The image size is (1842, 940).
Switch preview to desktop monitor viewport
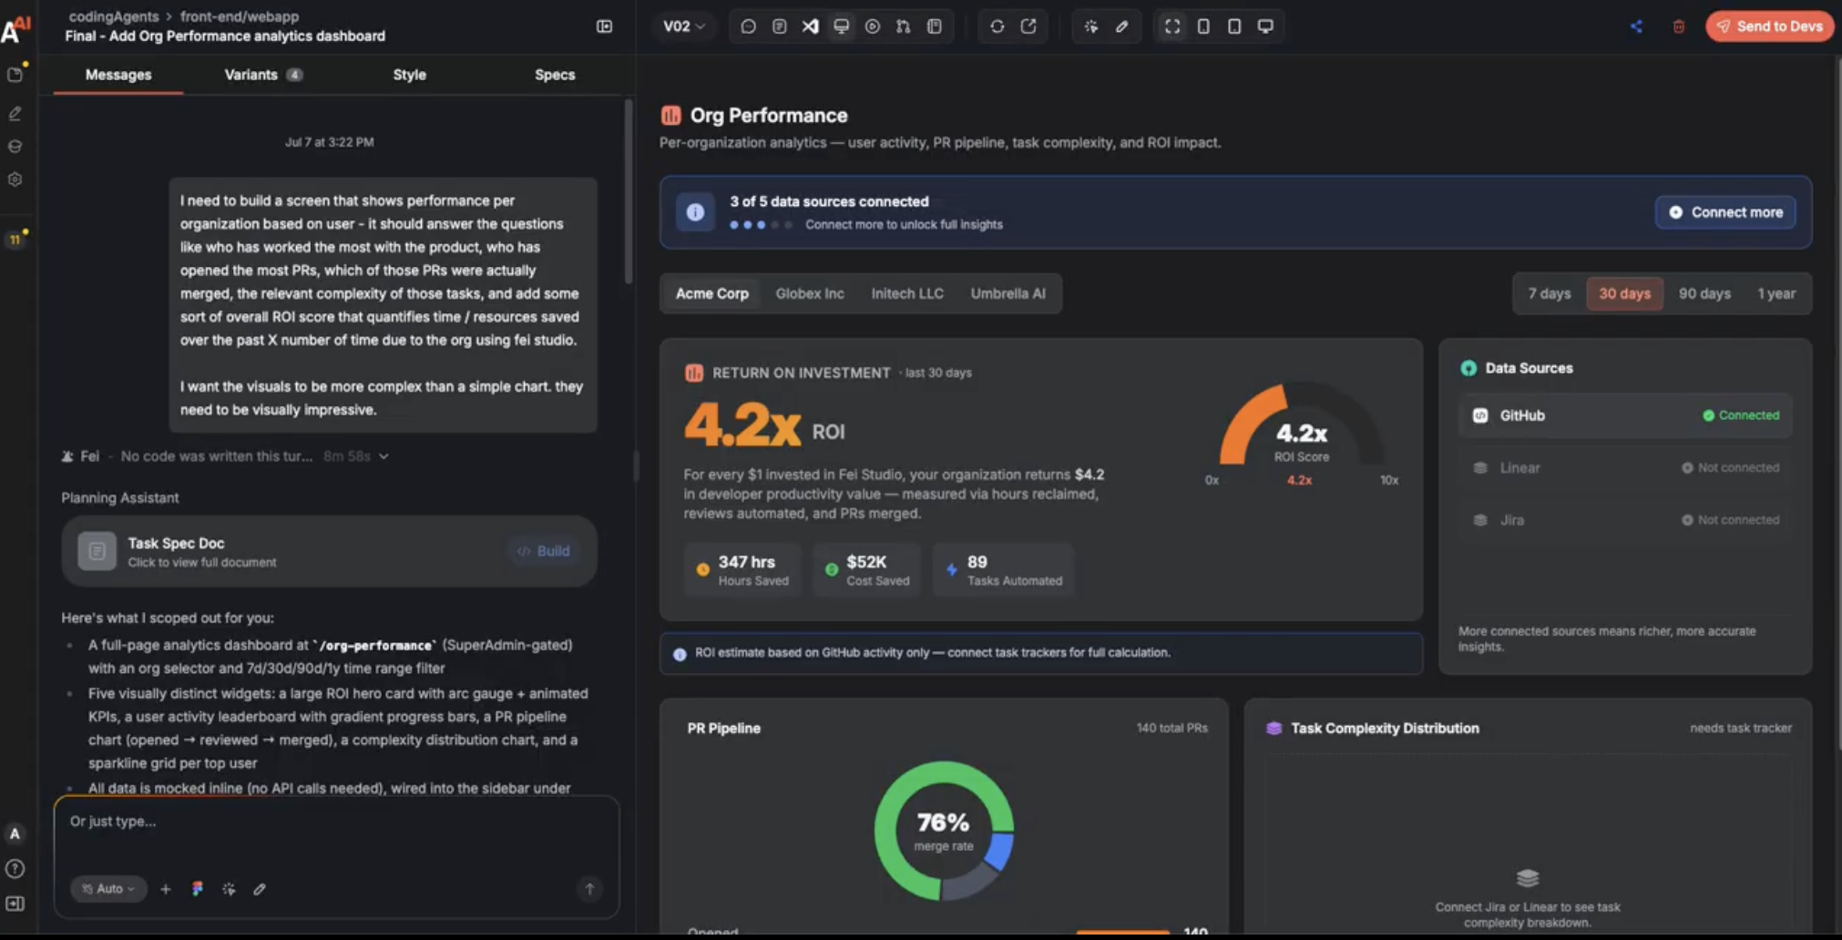tap(1265, 26)
